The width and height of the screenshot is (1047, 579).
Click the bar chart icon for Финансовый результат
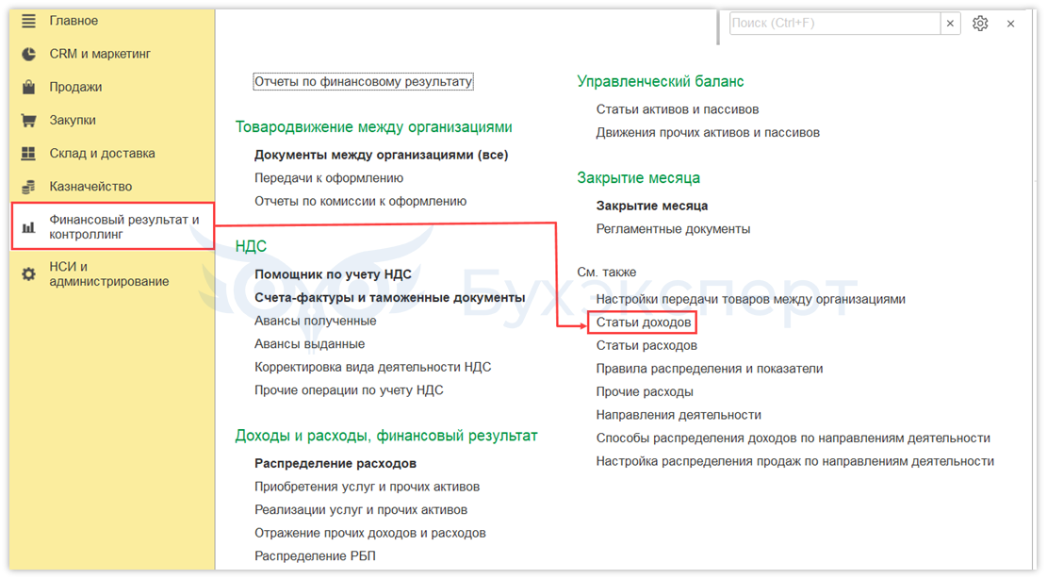(x=28, y=227)
